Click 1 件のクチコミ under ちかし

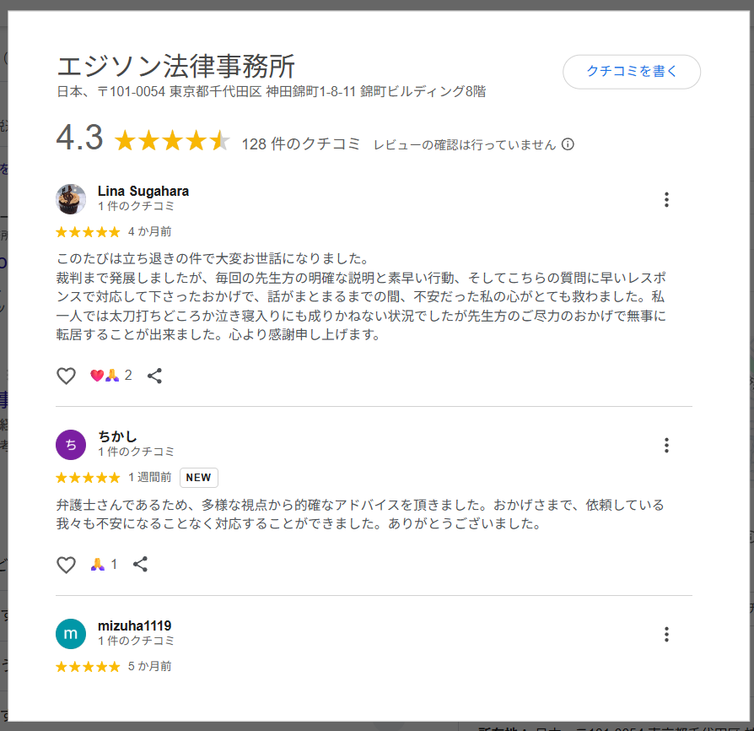[x=137, y=452]
